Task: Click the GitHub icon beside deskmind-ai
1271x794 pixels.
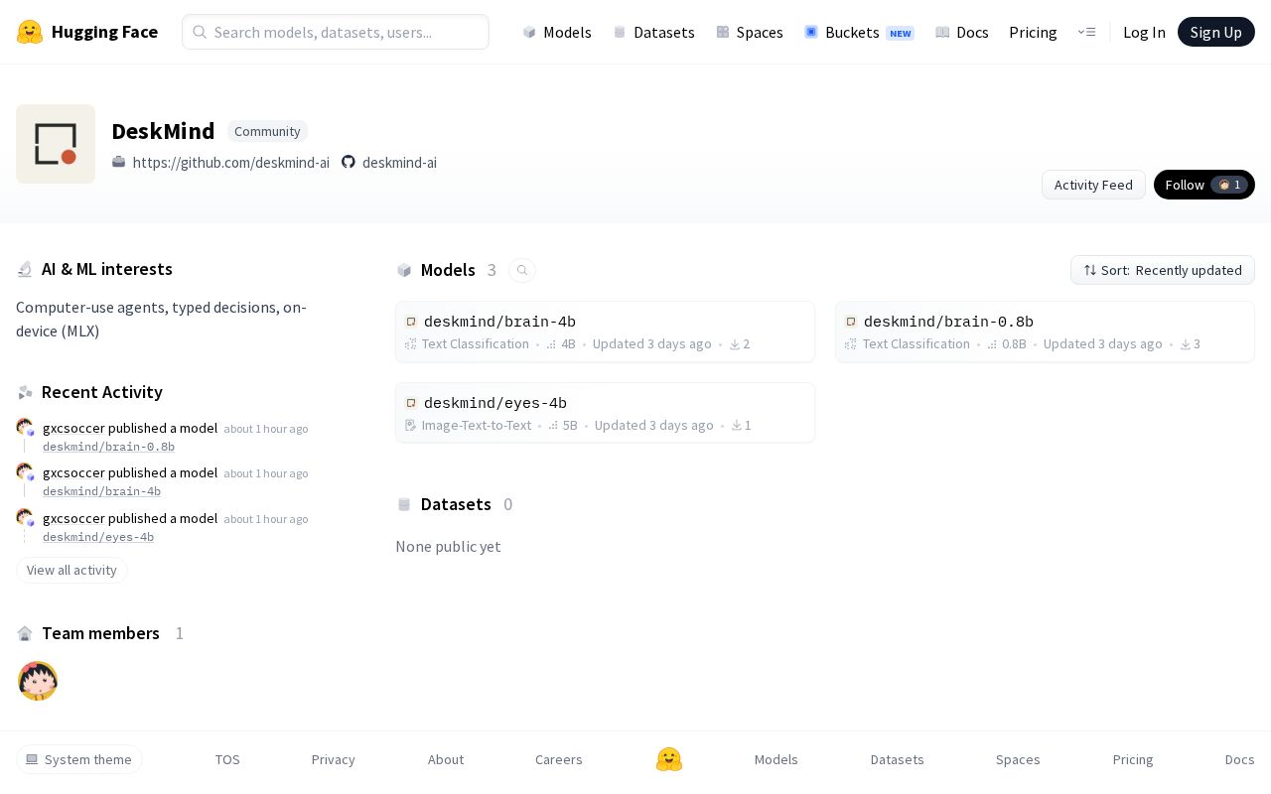Action: click(349, 162)
